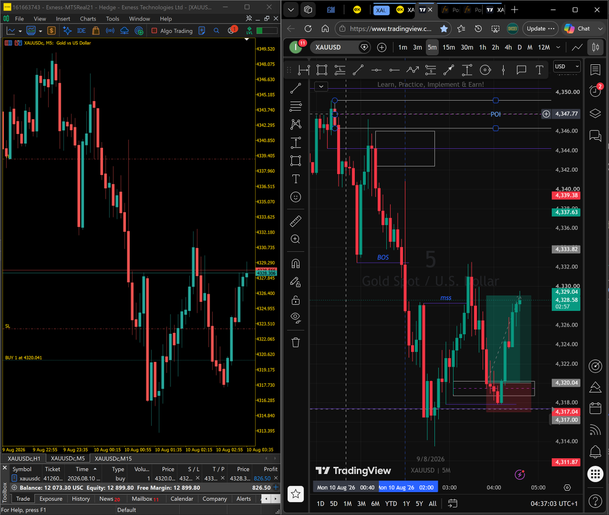Toggle Algo Trading in MetaTrader toolbar
609x515 pixels.
pyautogui.click(x=172, y=31)
